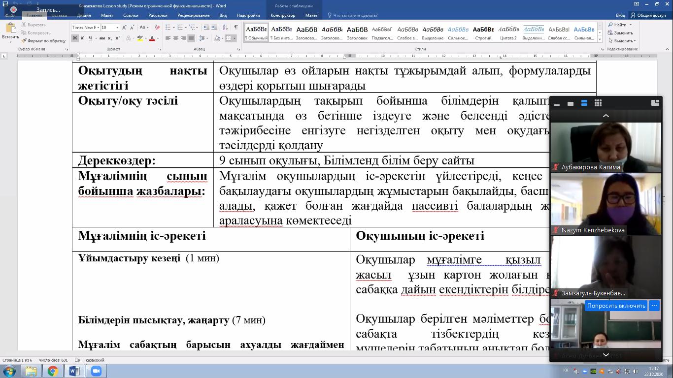Viewport: 673px width, 378px height.
Task: Select the Format Painter (Формат по образцу)
Action: point(43,41)
